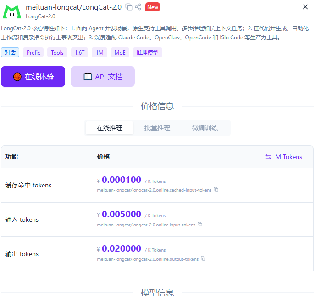Click the LongCat-2.0 核心特性 description paragraph
The image size is (315, 296).
[155, 33]
